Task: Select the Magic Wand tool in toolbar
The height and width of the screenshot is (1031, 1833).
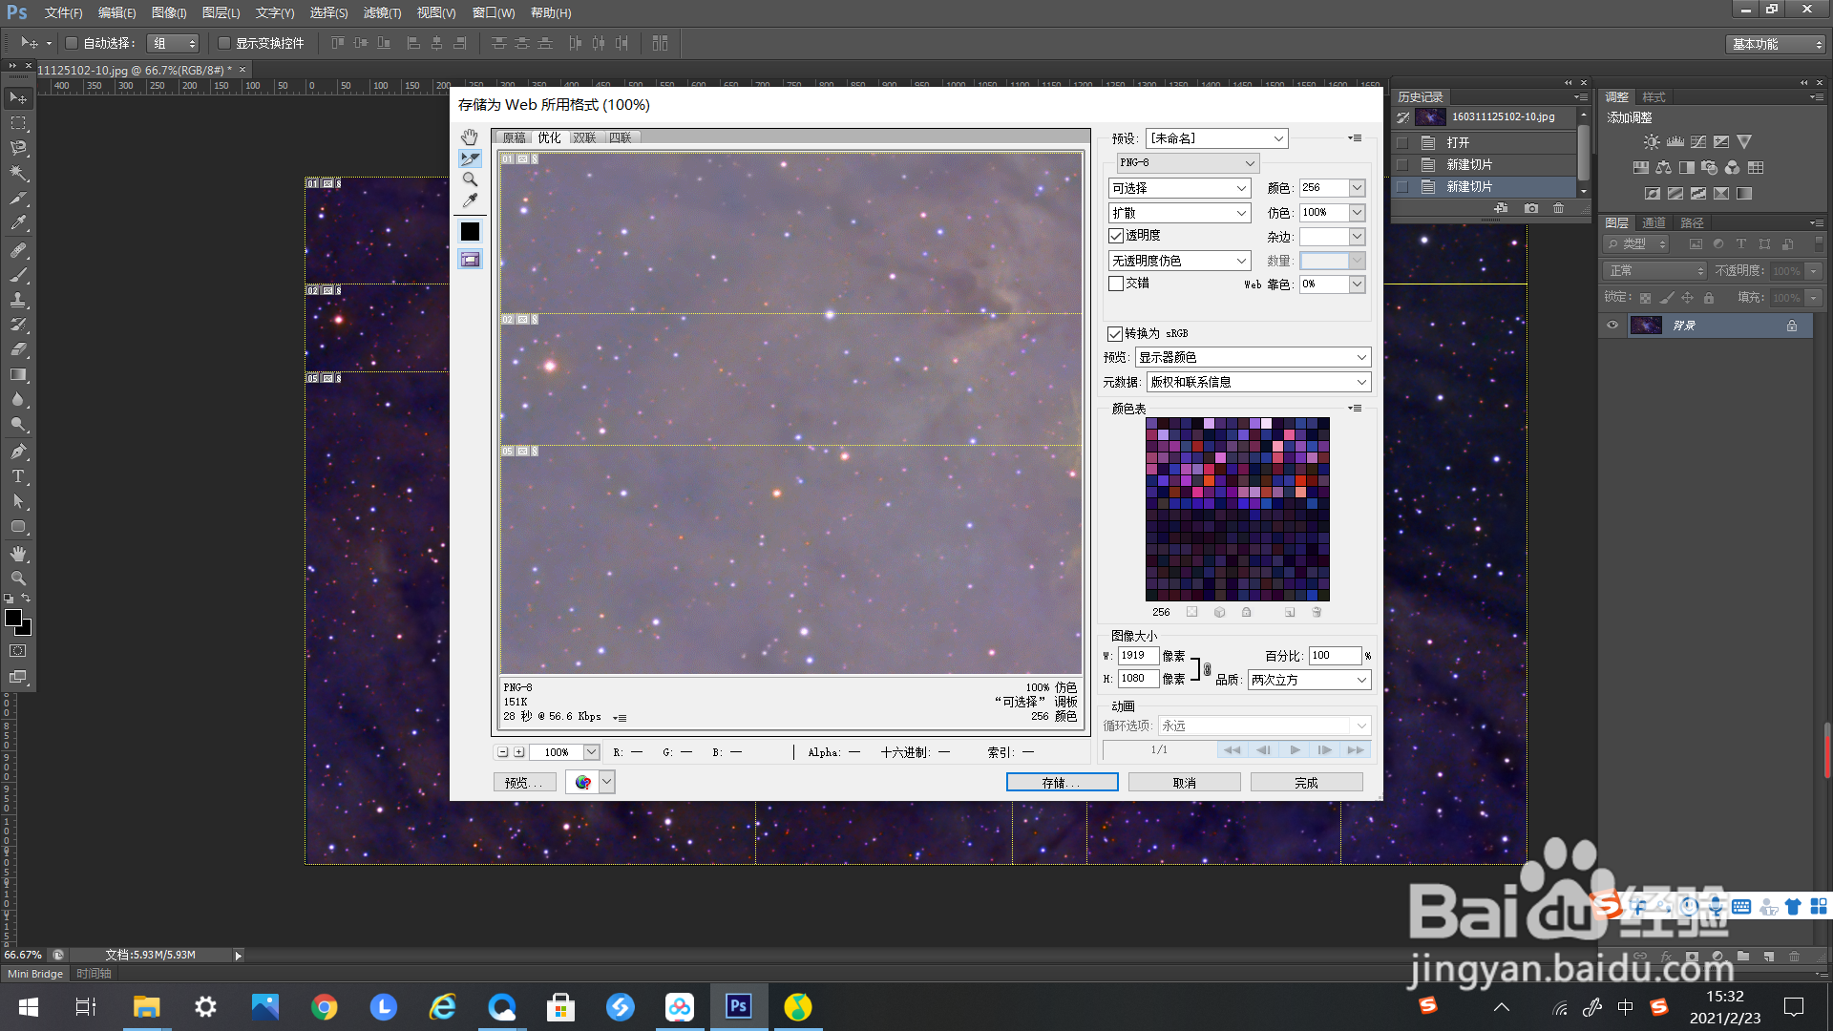Action: coord(17,173)
